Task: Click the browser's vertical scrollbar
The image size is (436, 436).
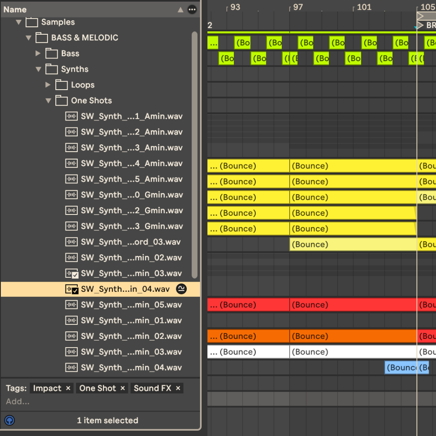Action: point(194,154)
